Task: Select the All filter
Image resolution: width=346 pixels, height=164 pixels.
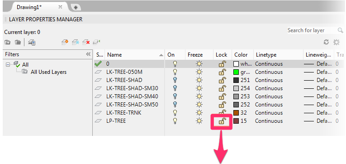Action: click(25, 65)
